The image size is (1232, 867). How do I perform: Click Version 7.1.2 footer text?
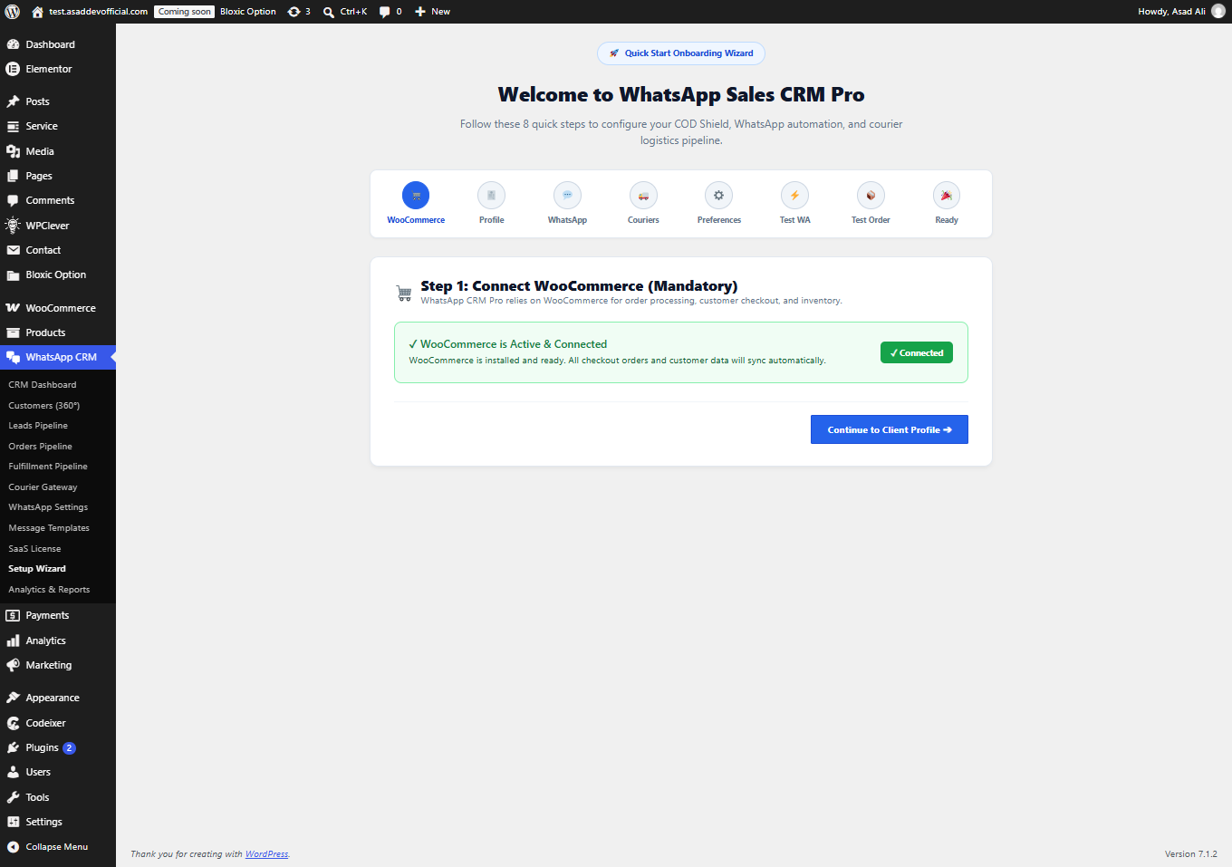(1190, 854)
